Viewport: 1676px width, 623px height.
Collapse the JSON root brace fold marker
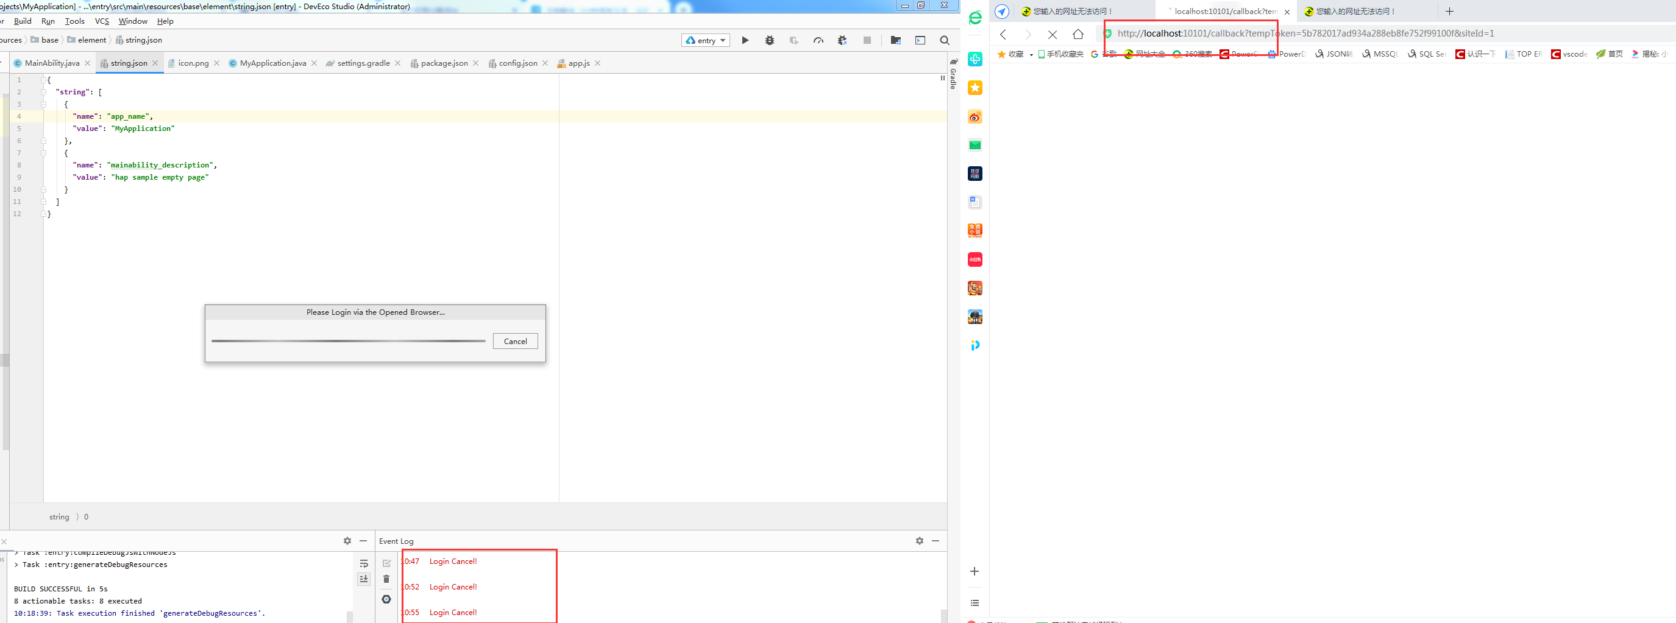[44, 79]
